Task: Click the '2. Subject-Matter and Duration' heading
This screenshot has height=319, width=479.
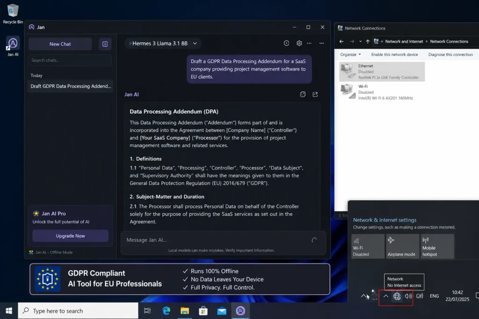Action: (x=167, y=197)
